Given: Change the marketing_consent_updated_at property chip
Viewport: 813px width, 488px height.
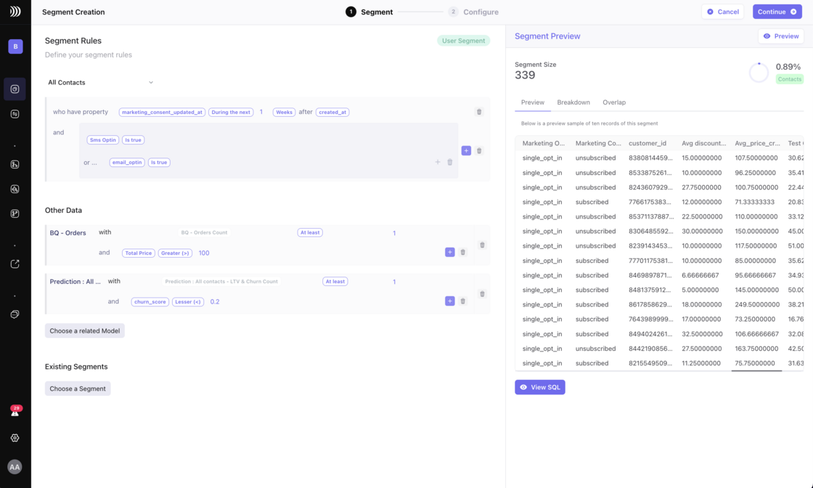Looking at the screenshot, I should (163, 112).
